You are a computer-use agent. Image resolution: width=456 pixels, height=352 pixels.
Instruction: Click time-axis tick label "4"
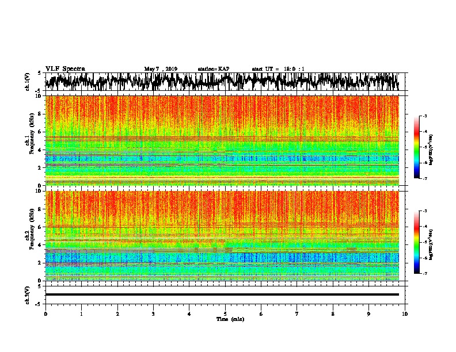click(x=189, y=314)
